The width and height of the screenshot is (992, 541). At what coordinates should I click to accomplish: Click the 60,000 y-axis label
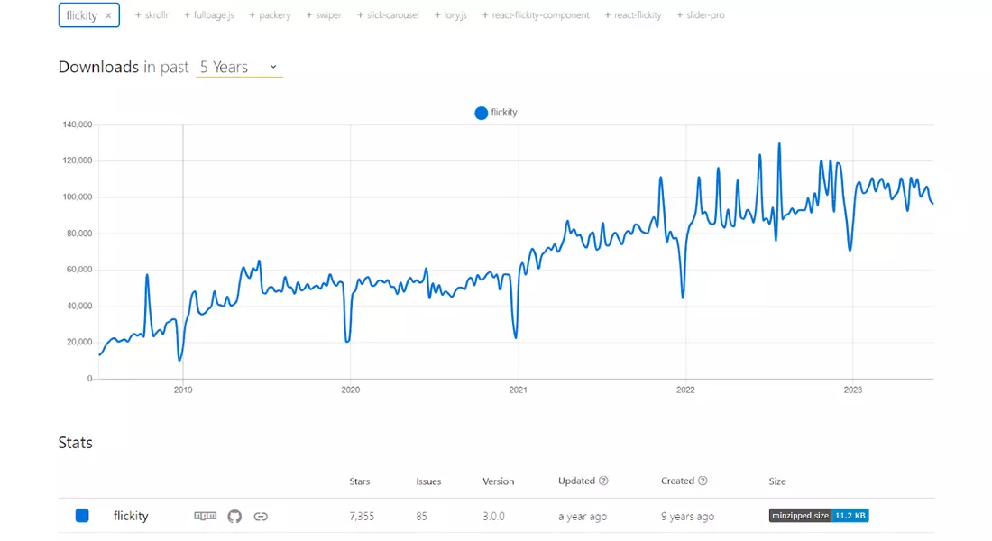coord(79,270)
